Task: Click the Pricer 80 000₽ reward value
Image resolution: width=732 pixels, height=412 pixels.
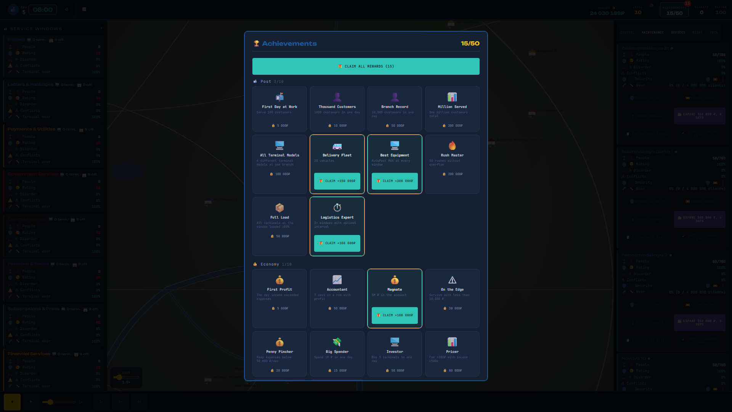Action: tap(453, 370)
